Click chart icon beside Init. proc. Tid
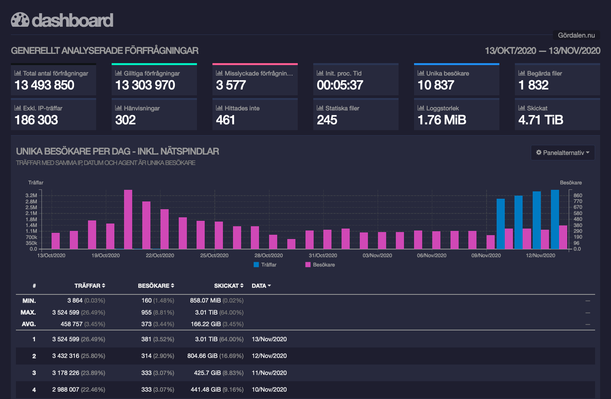Image resolution: width=611 pixels, height=399 pixels. pos(320,73)
